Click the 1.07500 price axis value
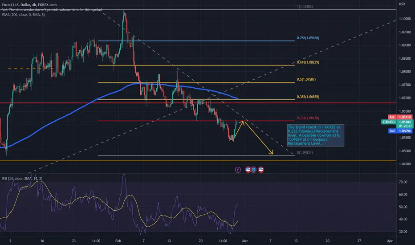This screenshot has height=245, width=415. pyautogui.click(x=405, y=85)
